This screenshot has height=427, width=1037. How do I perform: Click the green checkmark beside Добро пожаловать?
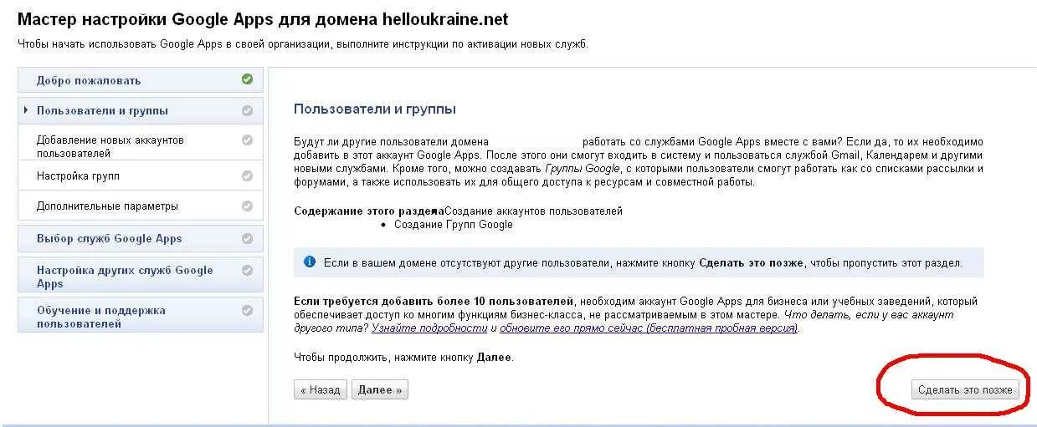tap(247, 79)
